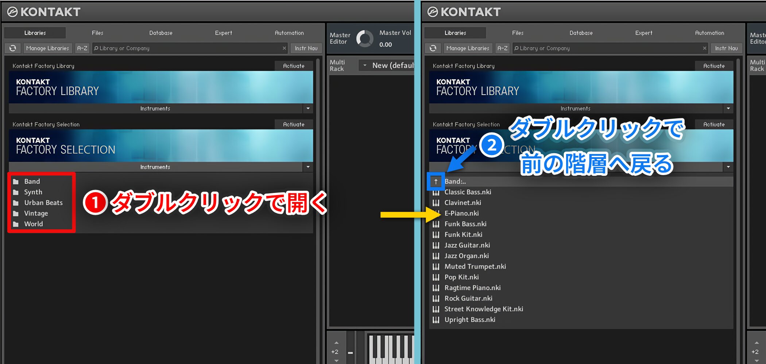Clear search with X in left window
Image resolution: width=766 pixels, height=364 pixels.
pyautogui.click(x=284, y=48)
